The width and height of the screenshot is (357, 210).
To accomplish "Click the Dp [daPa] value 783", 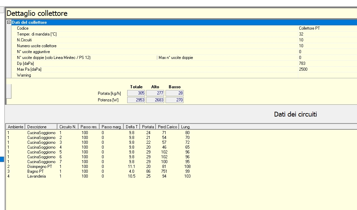I will 302,63.
